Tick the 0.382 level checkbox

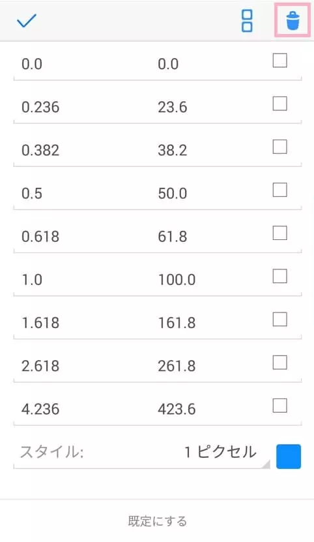click(280, 147)
